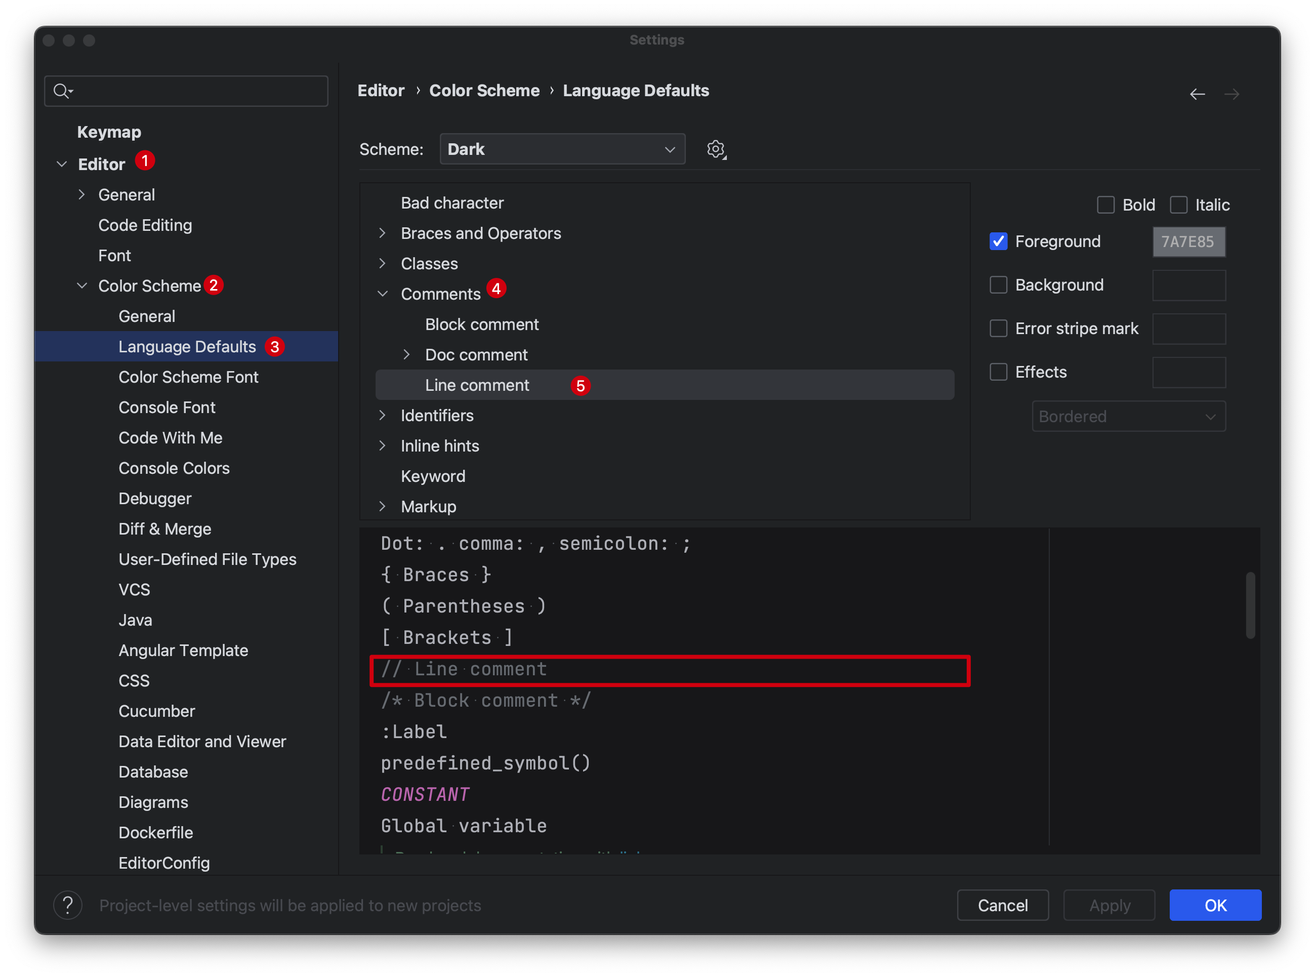1315x977 pixels.
Task: Click Editor in the breadcrumb
Action: coord(381,91)
